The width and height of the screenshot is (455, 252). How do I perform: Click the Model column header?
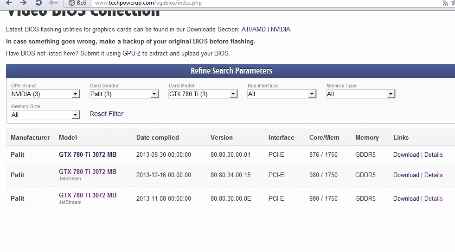[x=68, y=137]
